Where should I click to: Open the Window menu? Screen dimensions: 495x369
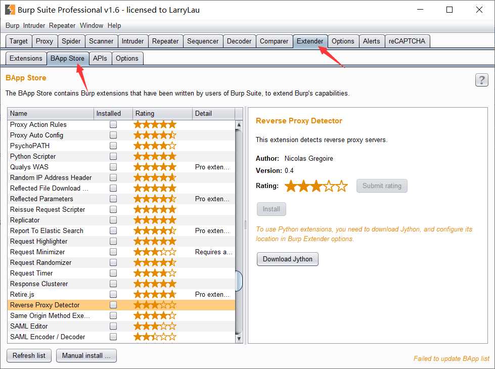92,26
